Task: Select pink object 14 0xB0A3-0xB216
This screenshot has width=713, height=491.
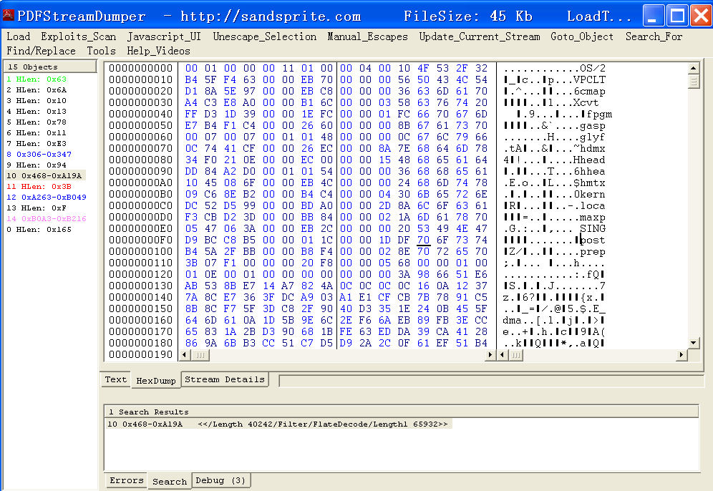Action: (47, 219)
